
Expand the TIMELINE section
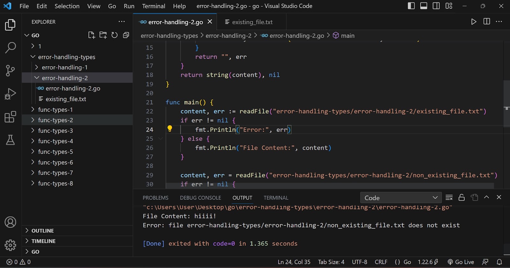click(x=77, y=241)
